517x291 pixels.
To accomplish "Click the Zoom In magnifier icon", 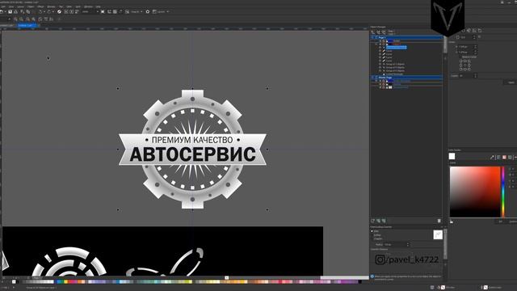I will pyautogui.click(x=15, y=19).
